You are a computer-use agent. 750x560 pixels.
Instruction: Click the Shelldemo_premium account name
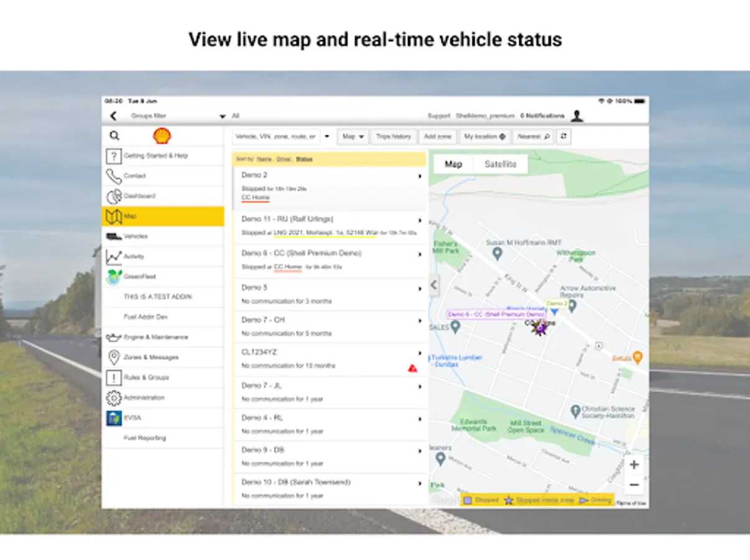click(x=485, y=116)
